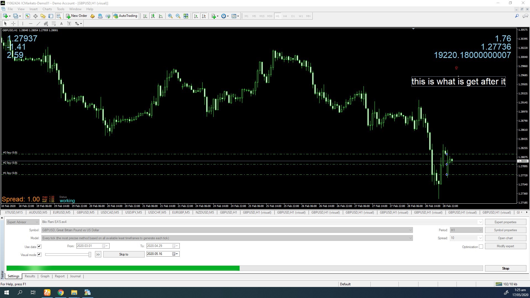This screenshot has height=298, width=530.
Task: Switch chart to candlesticks style
Action: 153,16
